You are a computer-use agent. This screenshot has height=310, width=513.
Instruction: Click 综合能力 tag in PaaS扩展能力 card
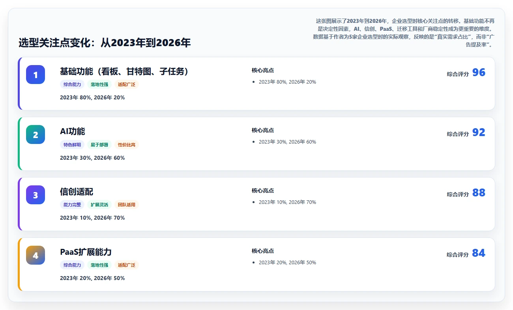tap(72, 265)
